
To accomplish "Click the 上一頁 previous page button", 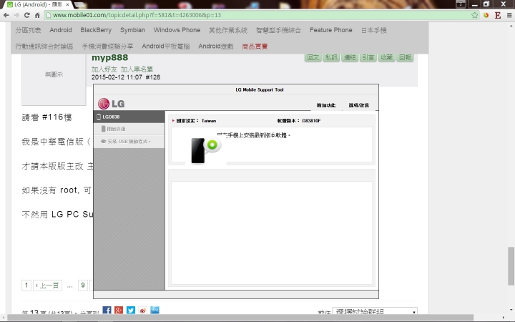I will click(48, 286).
